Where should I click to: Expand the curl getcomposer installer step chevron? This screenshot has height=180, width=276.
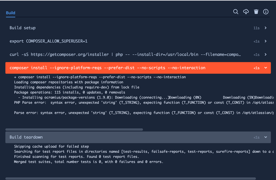pyautogui.click(x=266, y=54)
